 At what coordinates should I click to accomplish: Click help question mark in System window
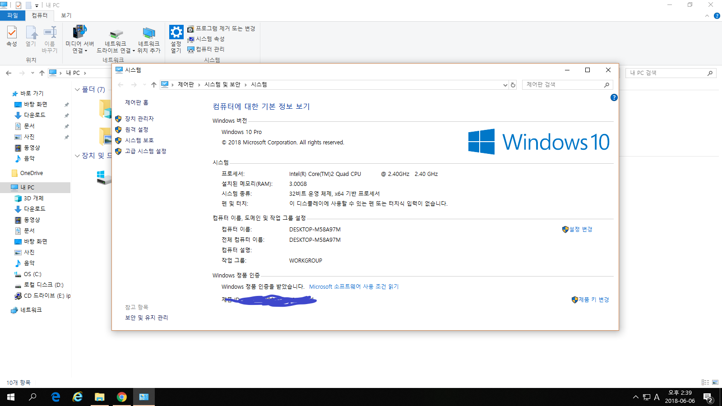(614, 97)
